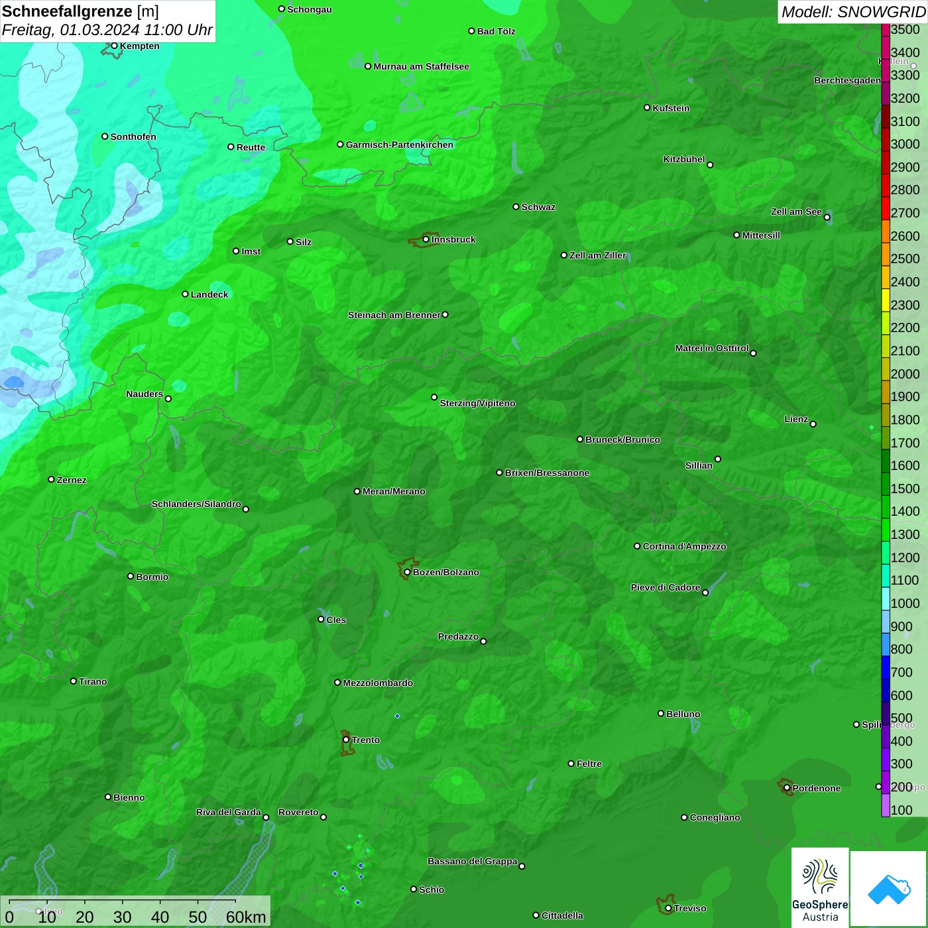Click the Landeck label
Viewport: 928px width, 928px height.
point(209,294)
